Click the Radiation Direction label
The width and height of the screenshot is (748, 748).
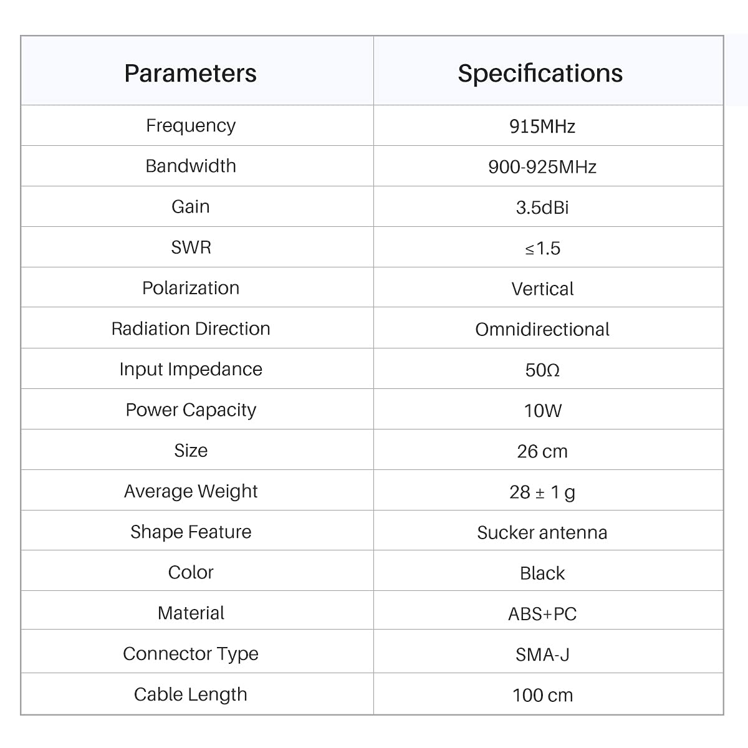tap(191, 328)
